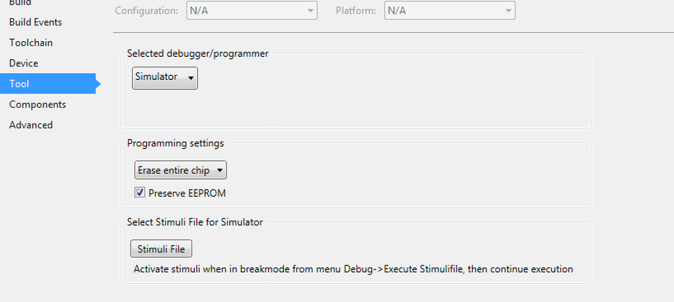Select the Tool page in sidebar
The width and height of the screenshot is (674, 302).
(19, 84)
